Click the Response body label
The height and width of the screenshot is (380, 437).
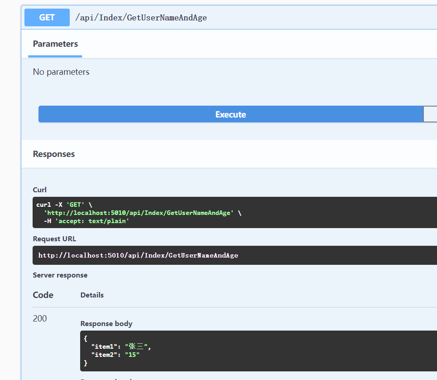coord(106,323)
